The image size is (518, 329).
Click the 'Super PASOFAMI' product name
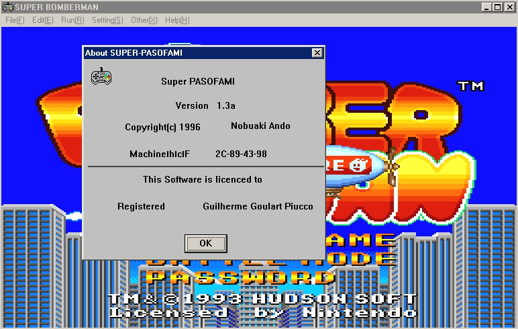click(x=198, y=82)
